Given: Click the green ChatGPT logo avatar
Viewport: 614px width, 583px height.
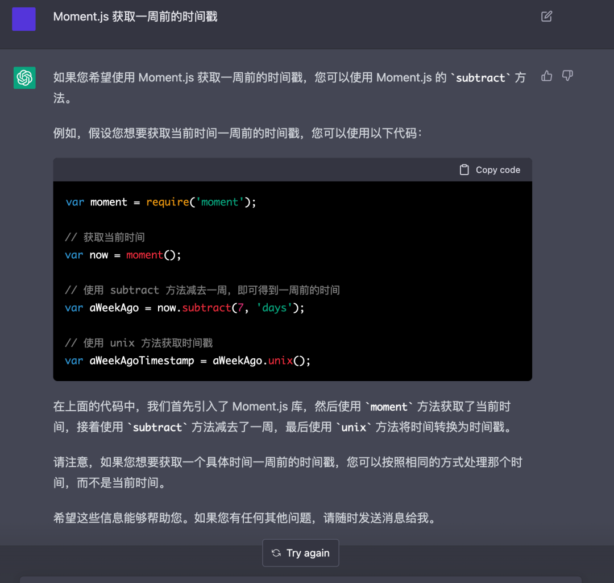Looking at the screenshot, I should (x=24, y=77).
